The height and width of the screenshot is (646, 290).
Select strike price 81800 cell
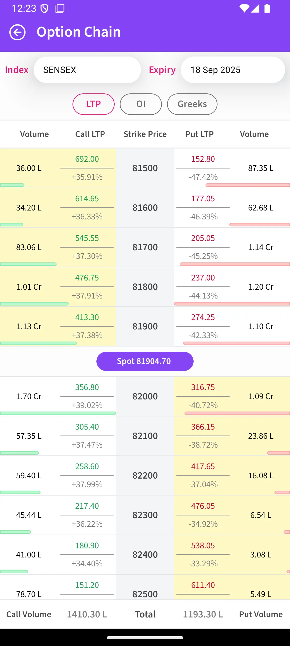pyautogui.click(x=145, y=287)
